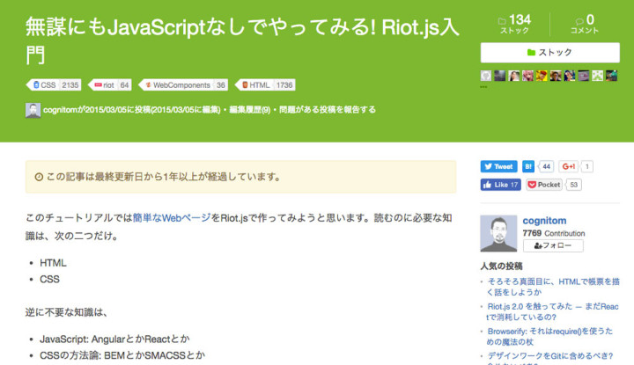Click the 人気の投稿 heading
Image resolution: width=634 pixels, height=365 pixels.
click(x=501, y=266)
